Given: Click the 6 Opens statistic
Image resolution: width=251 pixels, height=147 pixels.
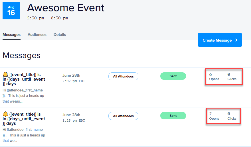Looking at the screenshot, I should [214, 77].
